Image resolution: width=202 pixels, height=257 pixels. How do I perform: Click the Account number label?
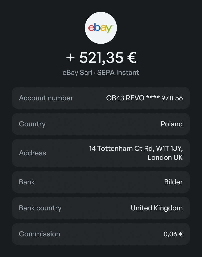click(46, 98)
